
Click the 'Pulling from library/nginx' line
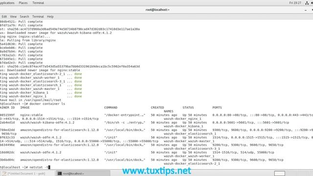28,40
